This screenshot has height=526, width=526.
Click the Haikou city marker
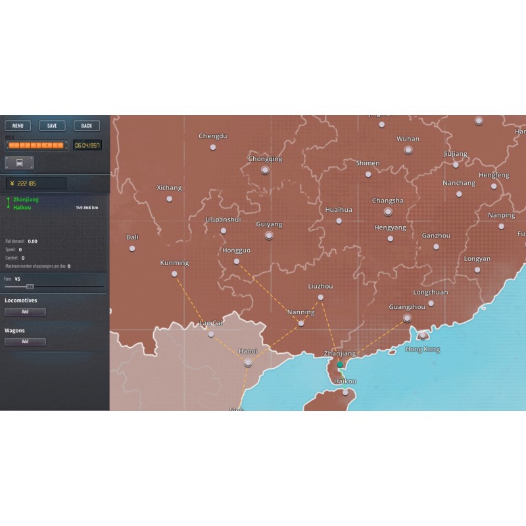pyautogui.click(x=345, y=392)
